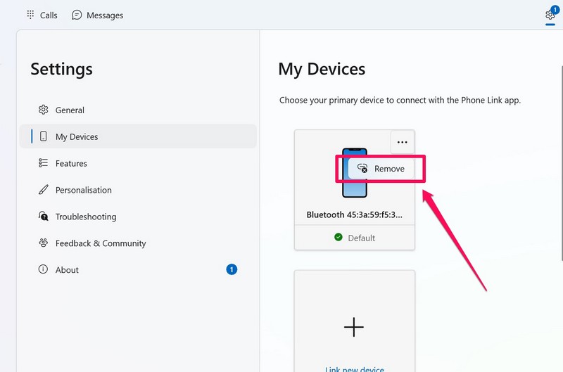Open the Features list icon
Viewport: 563px width, 372px height.
44,163
